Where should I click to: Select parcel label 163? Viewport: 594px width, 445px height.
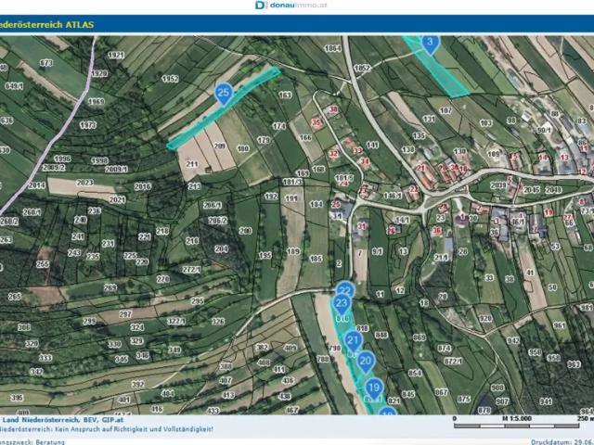(285, 95)
